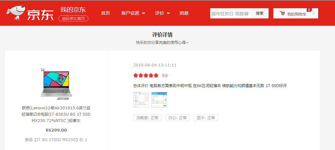Open 我的购物车 button

click(296, 13)
